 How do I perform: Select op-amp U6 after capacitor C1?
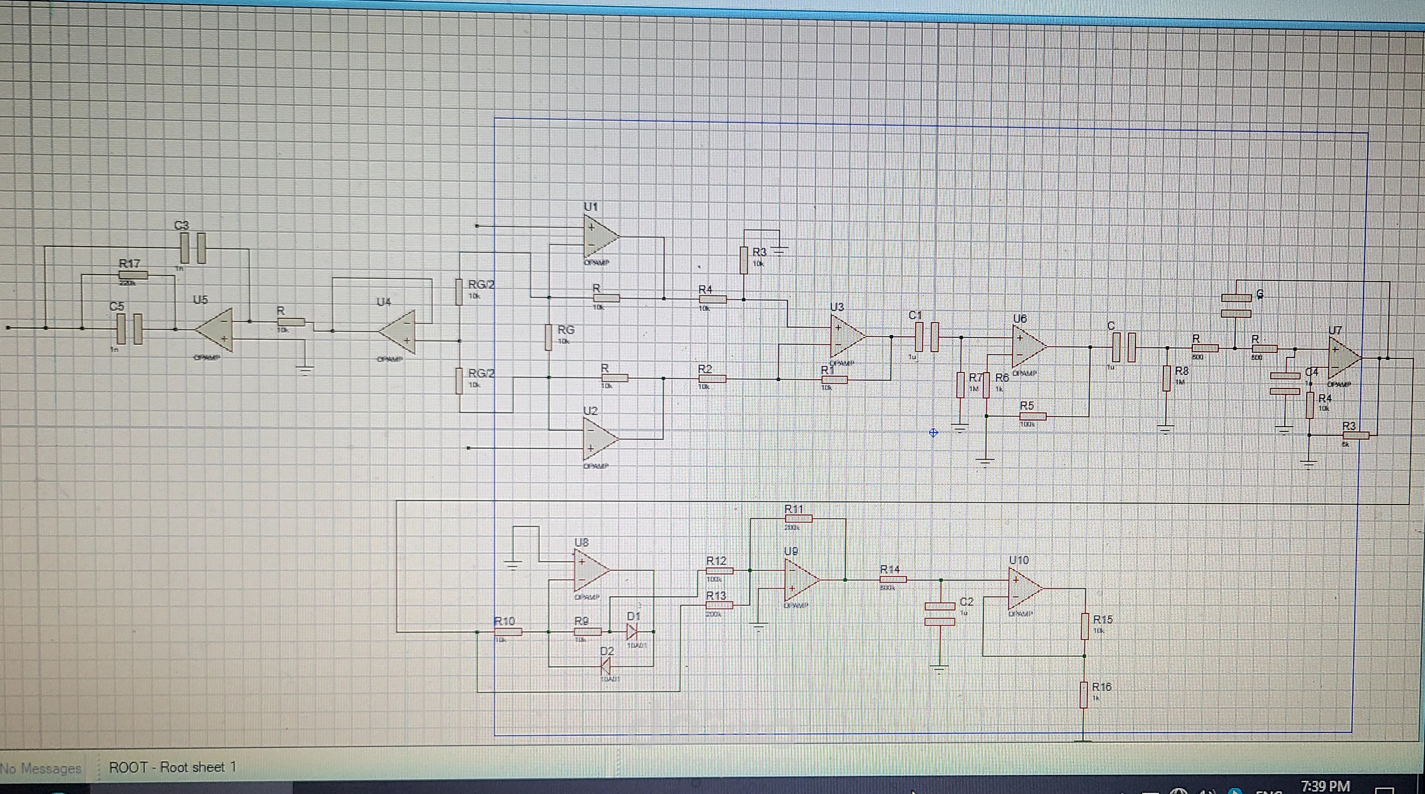(x=1029, y=347)
